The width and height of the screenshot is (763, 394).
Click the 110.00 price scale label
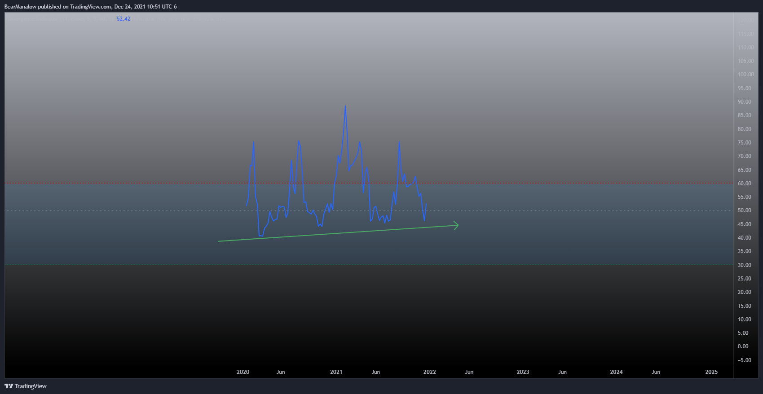pos(746,48)
